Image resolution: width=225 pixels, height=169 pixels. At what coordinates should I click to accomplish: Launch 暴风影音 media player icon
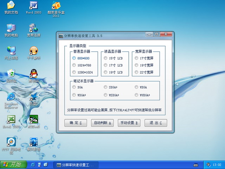(x=34, y=144)
